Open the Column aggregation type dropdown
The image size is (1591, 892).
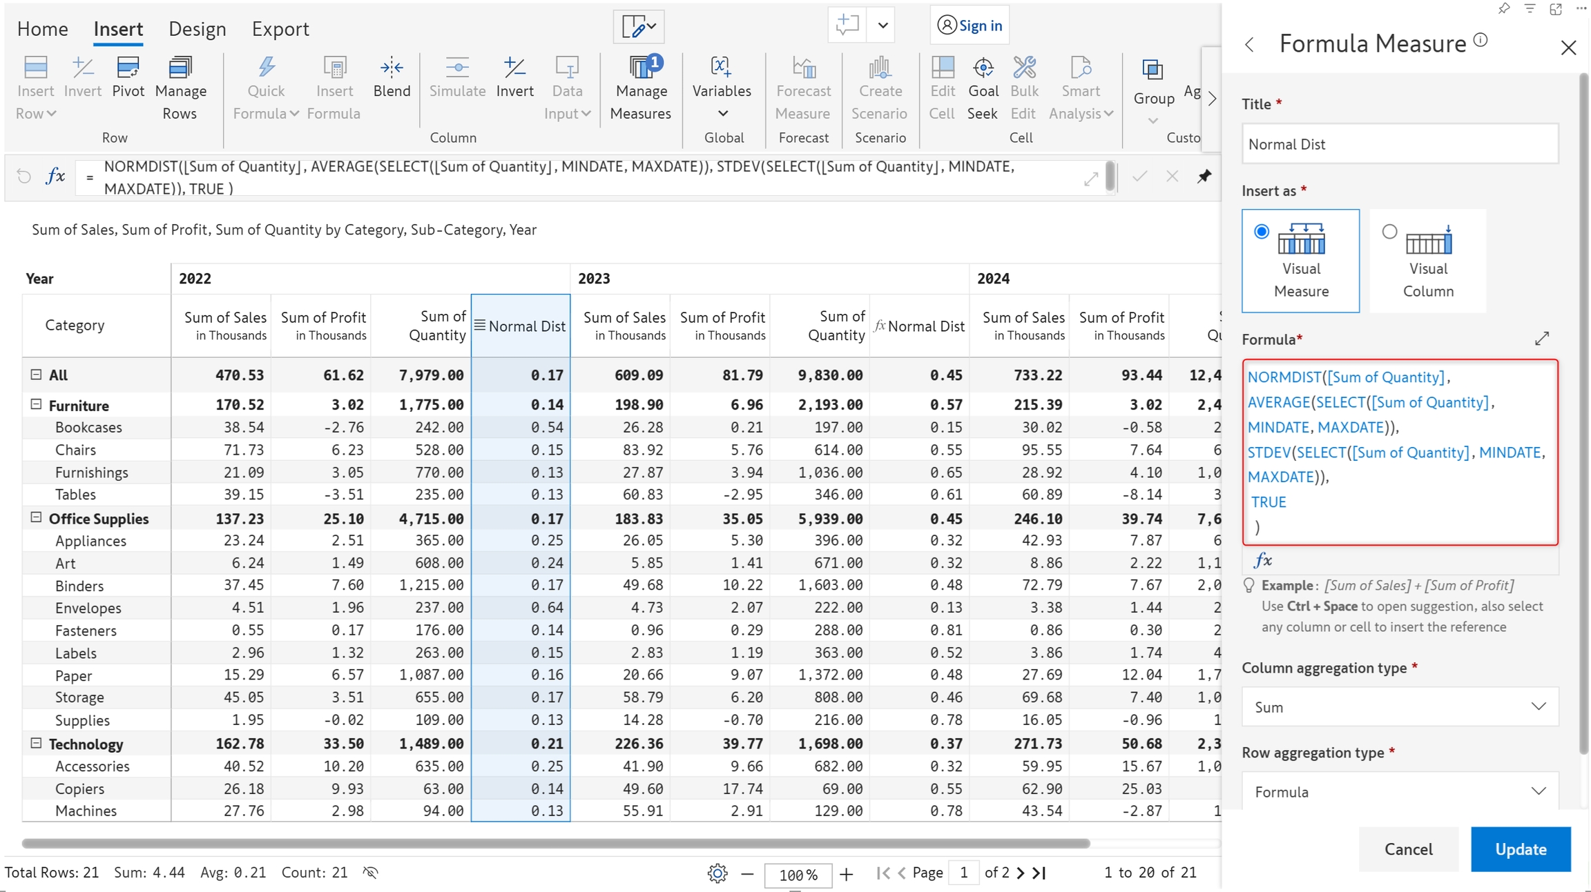point(1400,706)
